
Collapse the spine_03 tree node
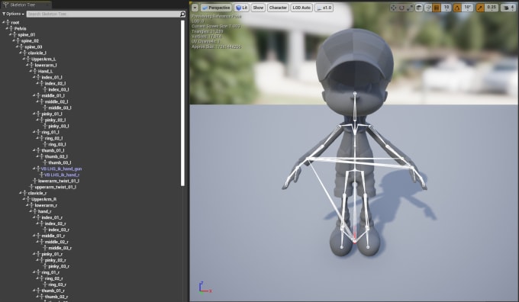pos(17,47)
